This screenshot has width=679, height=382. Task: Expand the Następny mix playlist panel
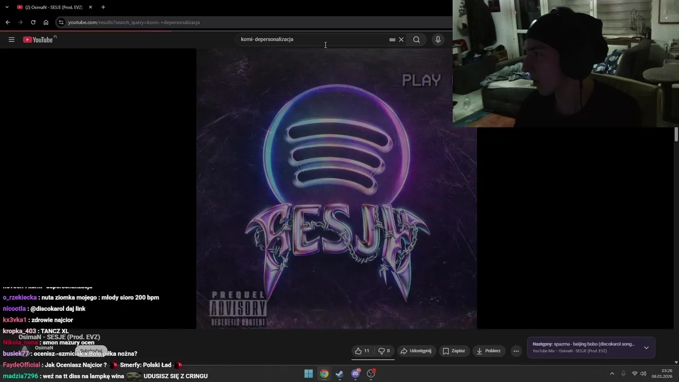pyautogui.click(x=646, y=348)
